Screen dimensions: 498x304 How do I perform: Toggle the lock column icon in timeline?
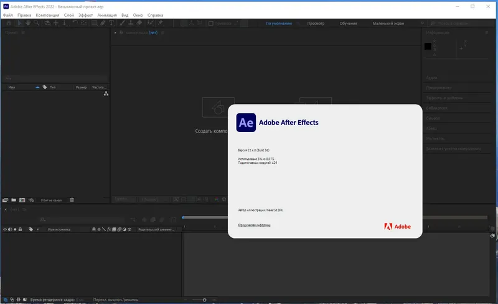point(20,229)
